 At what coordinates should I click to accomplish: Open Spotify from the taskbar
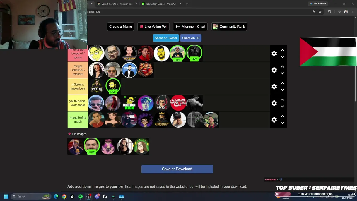80,197
